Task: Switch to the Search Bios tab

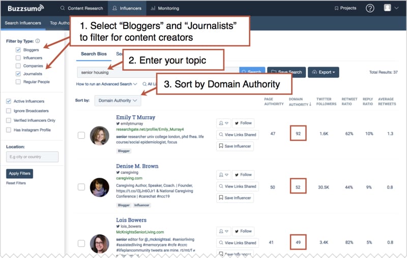Action: 94,54
